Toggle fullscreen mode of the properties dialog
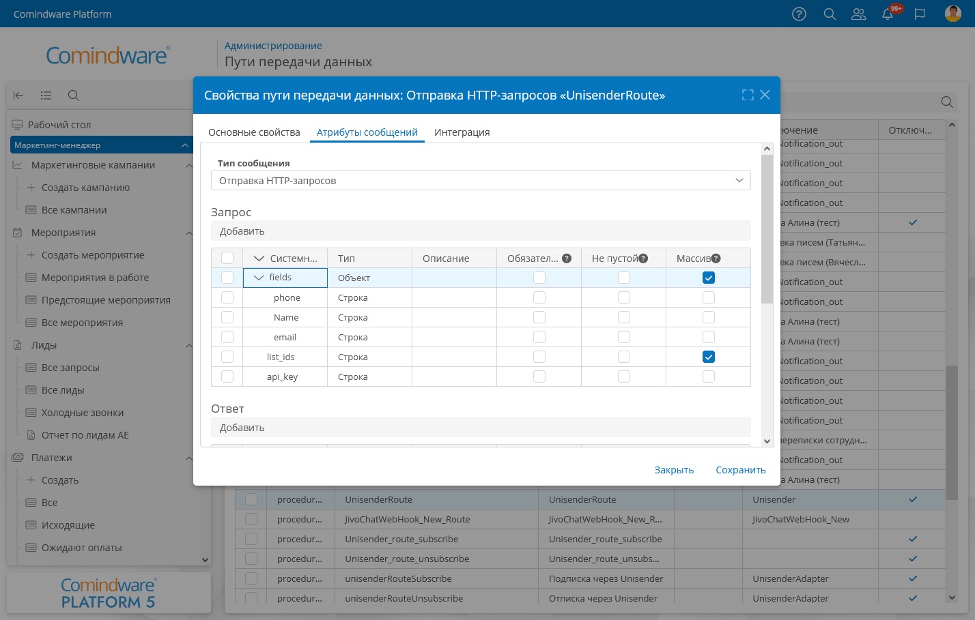The width and height of the screenshot is (975, 620). tap(748, 95)
